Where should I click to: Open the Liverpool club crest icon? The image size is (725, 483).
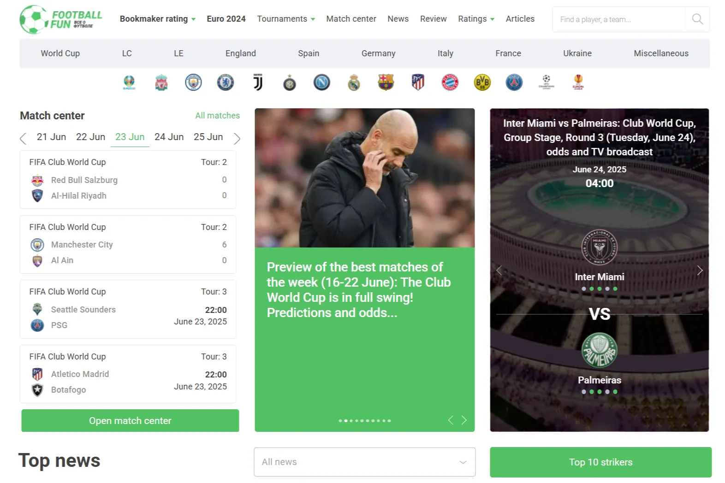click(x=161, y=82)
